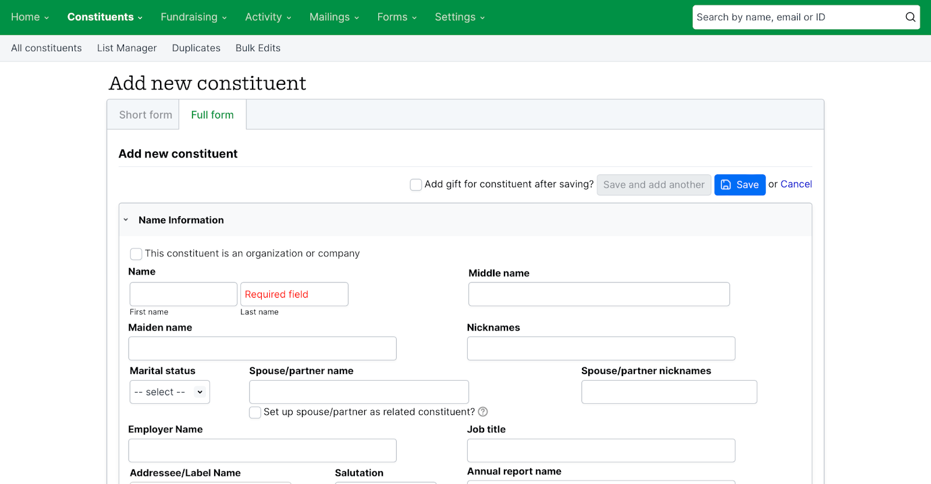This screenshot has height=484, width=931.
Task: Go to All constituents
Action: click(x=47, y=48)
